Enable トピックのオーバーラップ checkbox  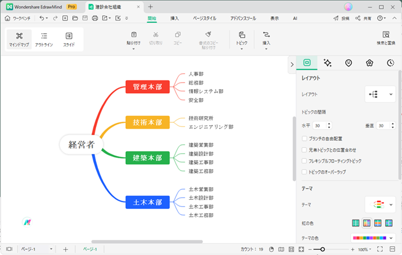click(304, 172)
